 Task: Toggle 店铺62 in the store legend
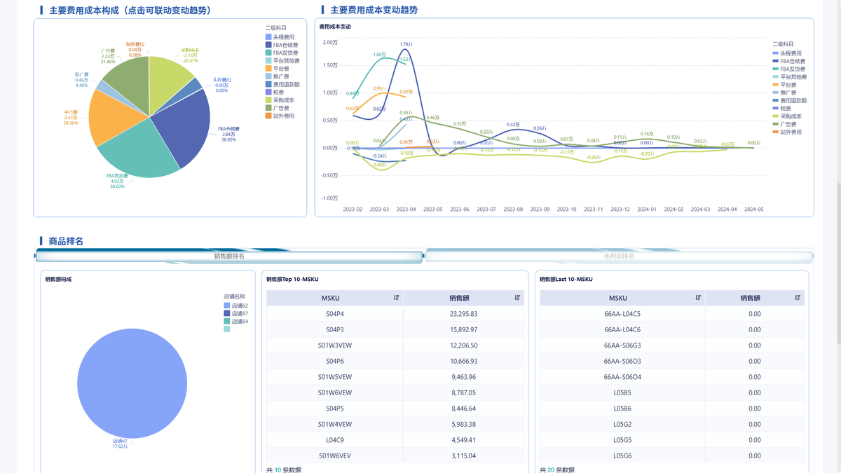tap(236, 306)
